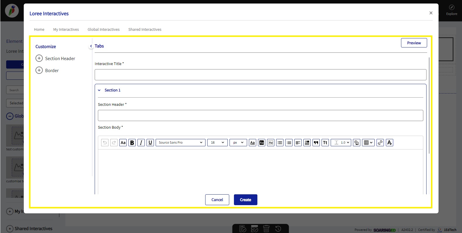Click the template checklist icon in bottom bar
The width and height of the screenshot is (462, 233).
(x=254, y=229)
